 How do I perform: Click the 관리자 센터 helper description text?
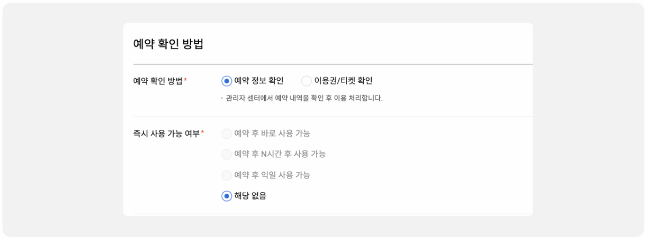(304, 98)
